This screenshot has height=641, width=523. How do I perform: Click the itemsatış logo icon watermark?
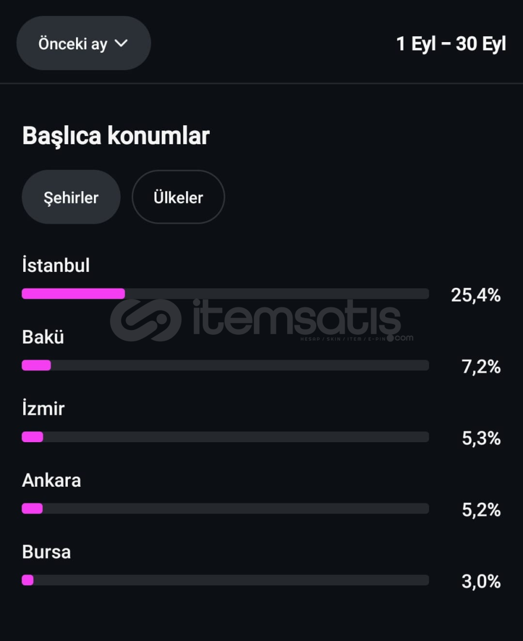tap(146, 320)
